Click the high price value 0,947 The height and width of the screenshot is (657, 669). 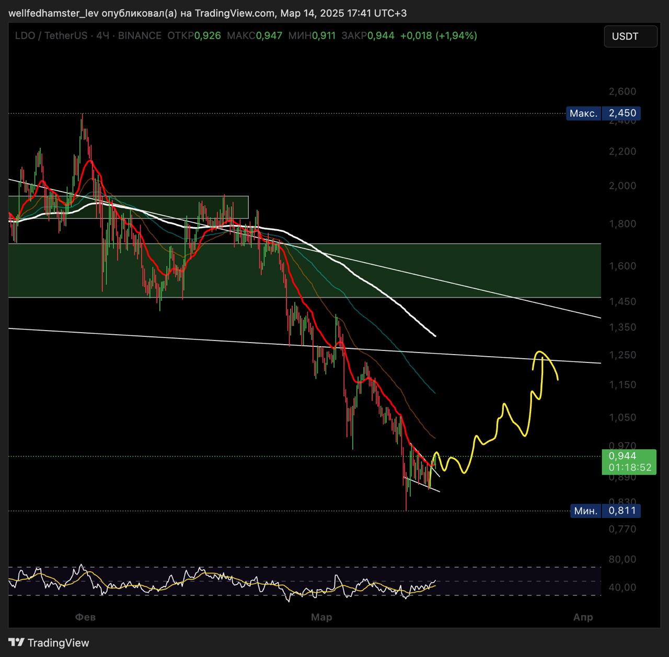click(269, 36)
